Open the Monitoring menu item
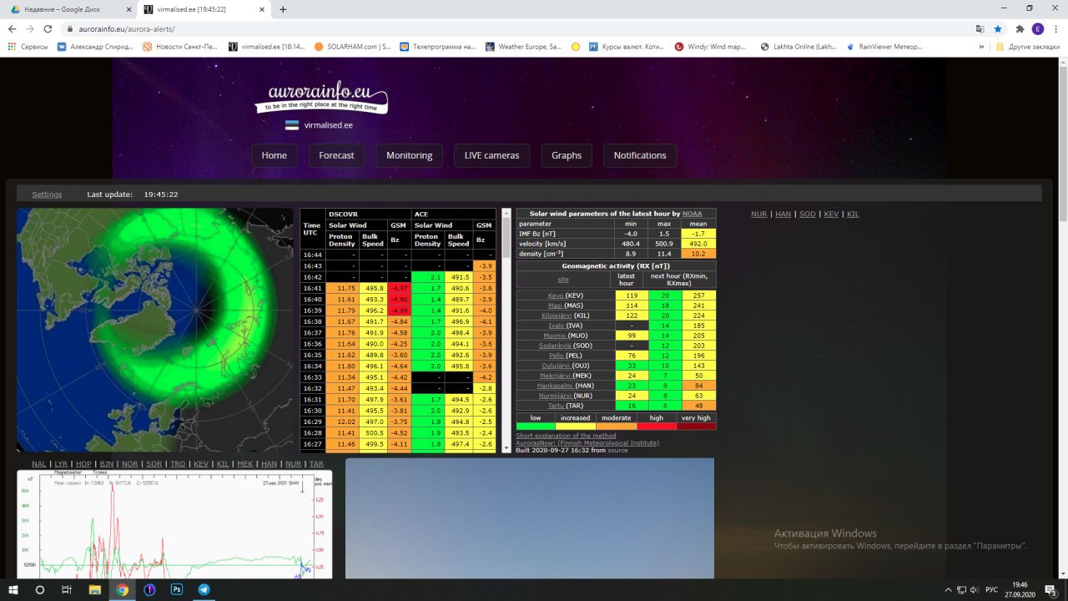Screen dimensions: 1068x601 pyautogui.click(x=409, y=155)
